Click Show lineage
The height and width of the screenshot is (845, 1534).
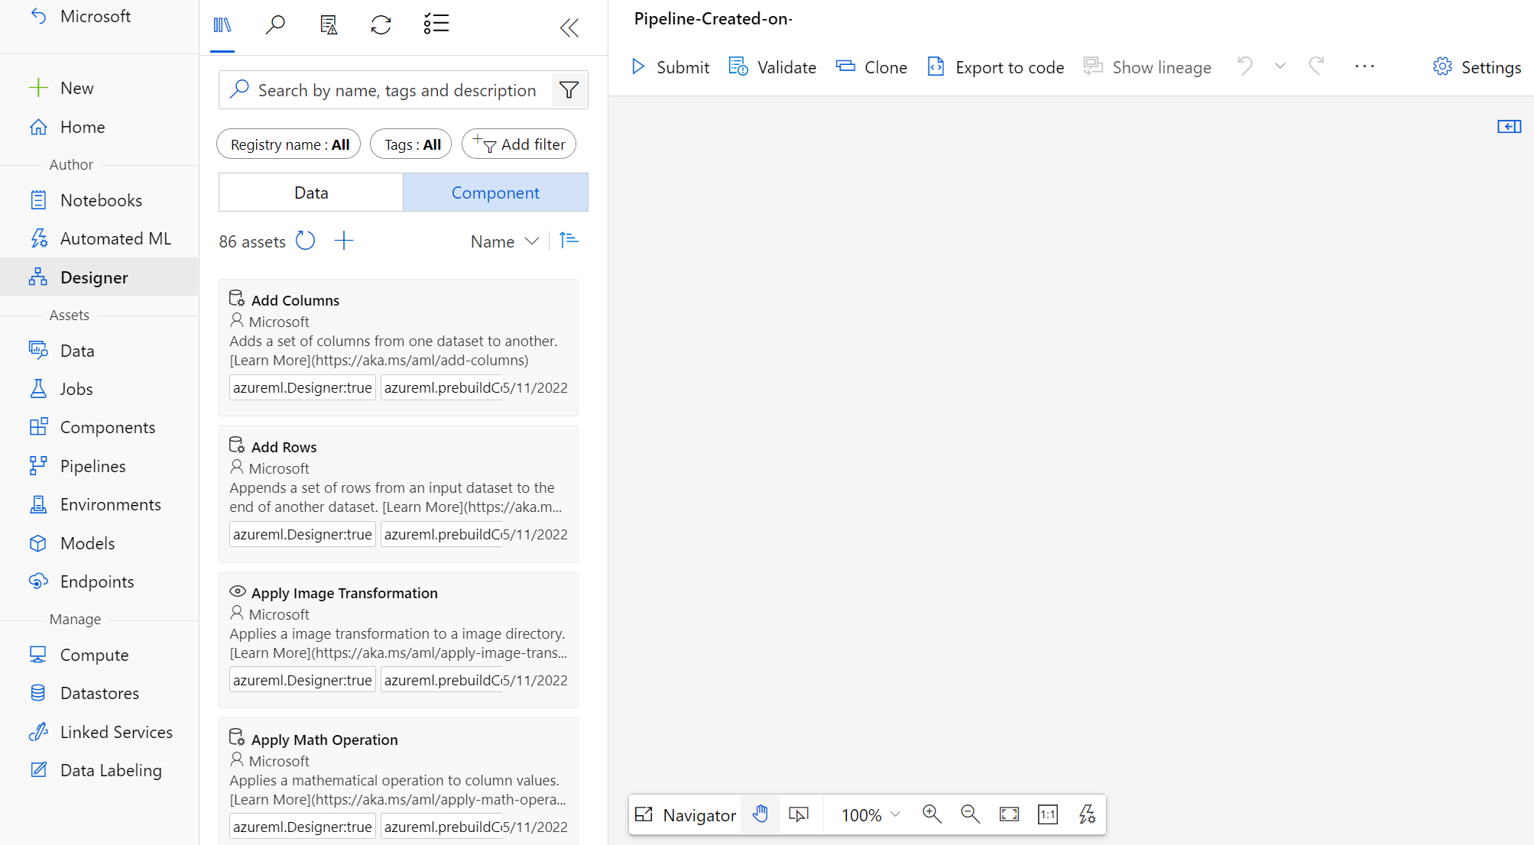tap(1147, 67)
